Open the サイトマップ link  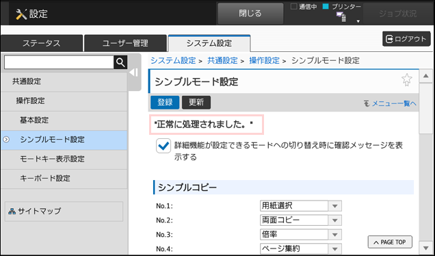click(64, 212)
